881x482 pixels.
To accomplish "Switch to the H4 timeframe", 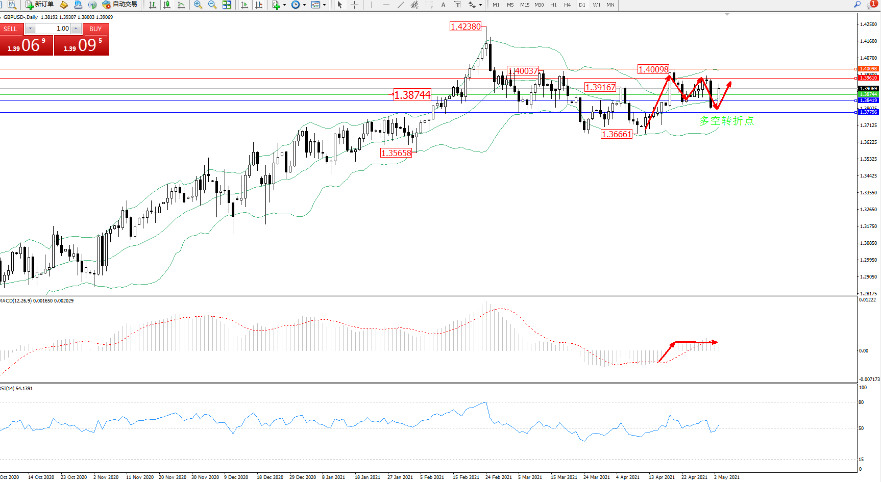I will pyautogui.click(x=567, y=5).
